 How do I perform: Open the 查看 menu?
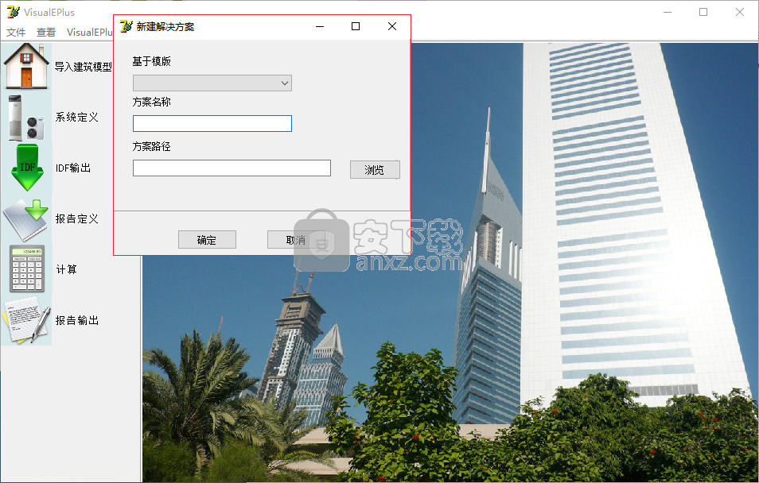click(x=46, y=32)
